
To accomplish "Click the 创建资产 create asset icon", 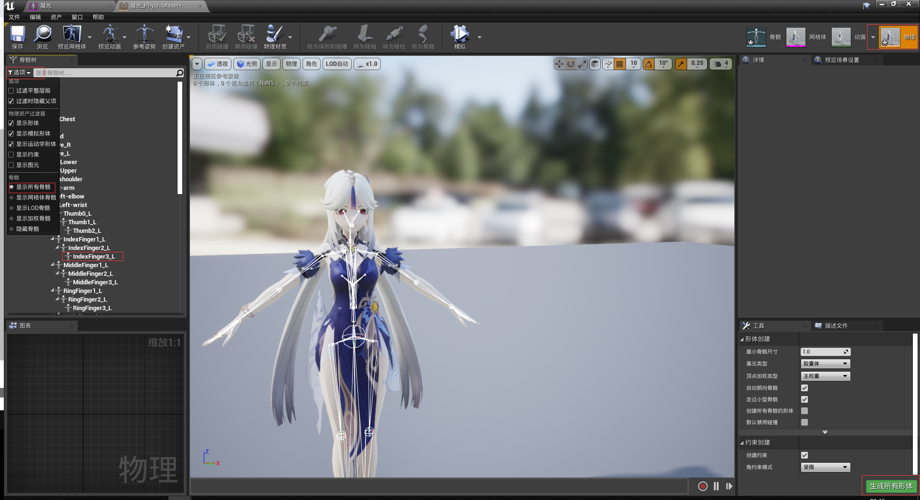I will click(x=174, y=37).
